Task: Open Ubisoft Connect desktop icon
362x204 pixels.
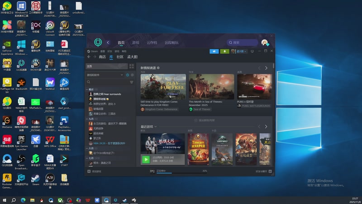Action: coord(50,29)
